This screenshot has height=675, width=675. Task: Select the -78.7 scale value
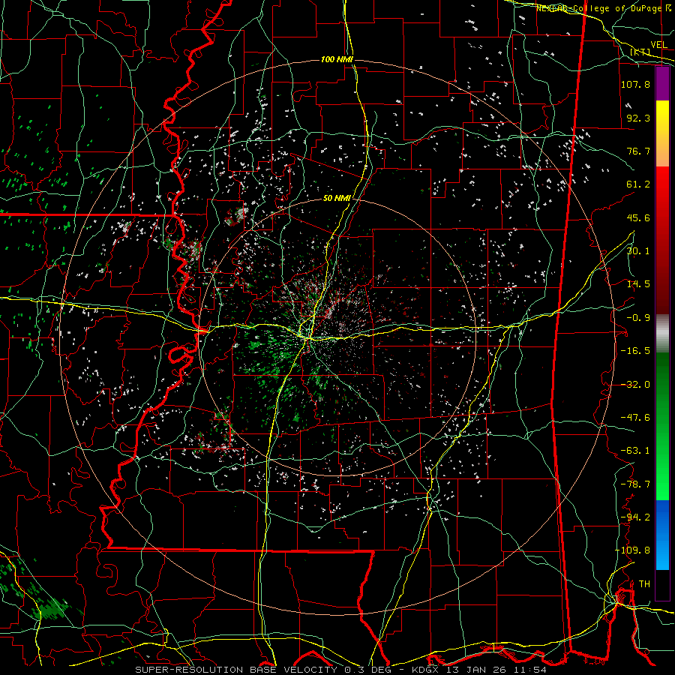pyautogui.click(x=635, y=484)
